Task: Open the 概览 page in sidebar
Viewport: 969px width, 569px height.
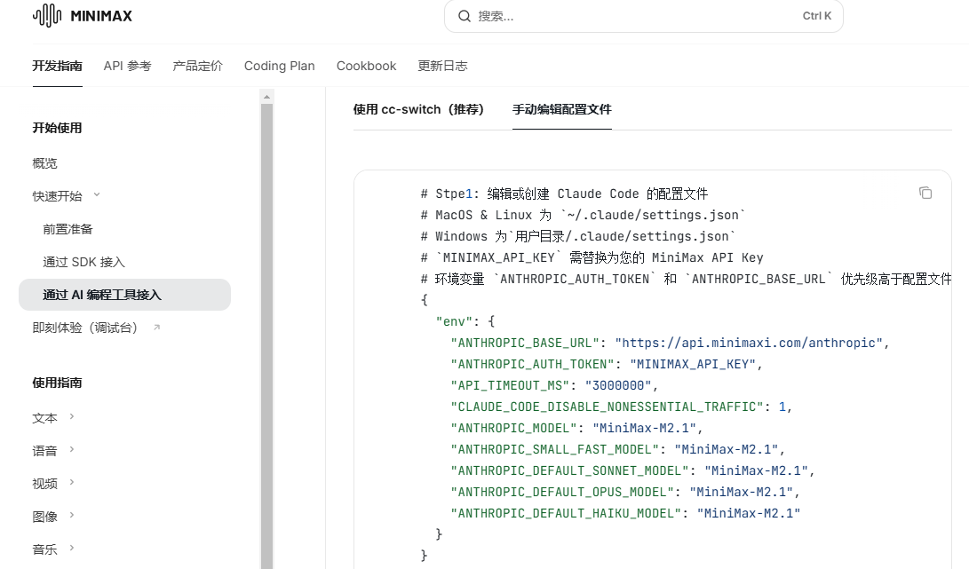Action: (44, 162)
